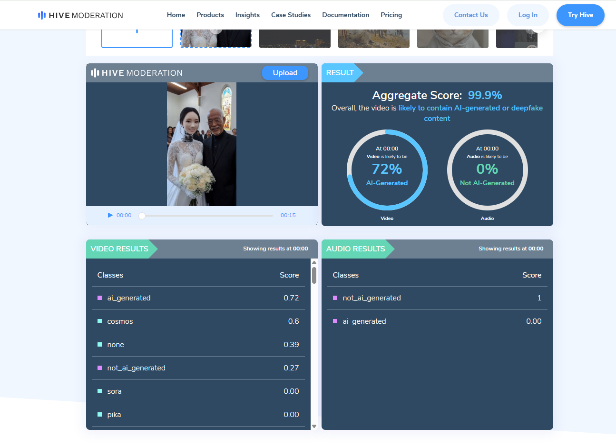Image resolution: width=616 pixels, height=448 pixels.
Task: Open the Products menu
Action: point(210,15)
